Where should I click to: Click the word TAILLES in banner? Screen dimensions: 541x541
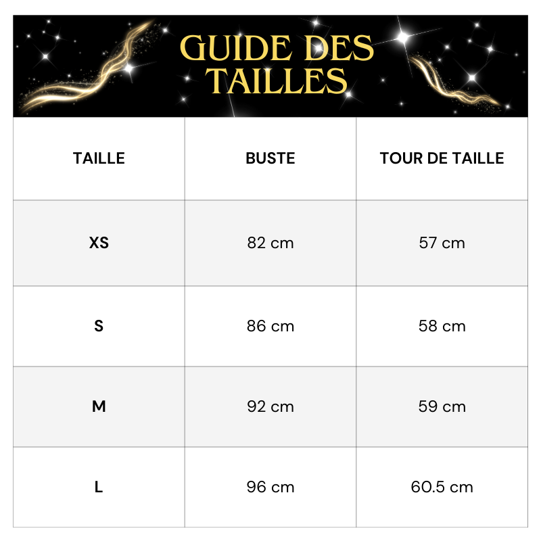tap(277, 80)
